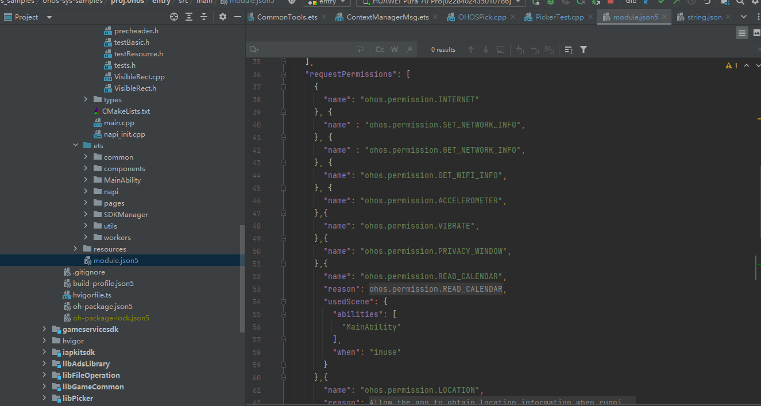
Task: Expand the libPicker module
Action: click(45, 399)
